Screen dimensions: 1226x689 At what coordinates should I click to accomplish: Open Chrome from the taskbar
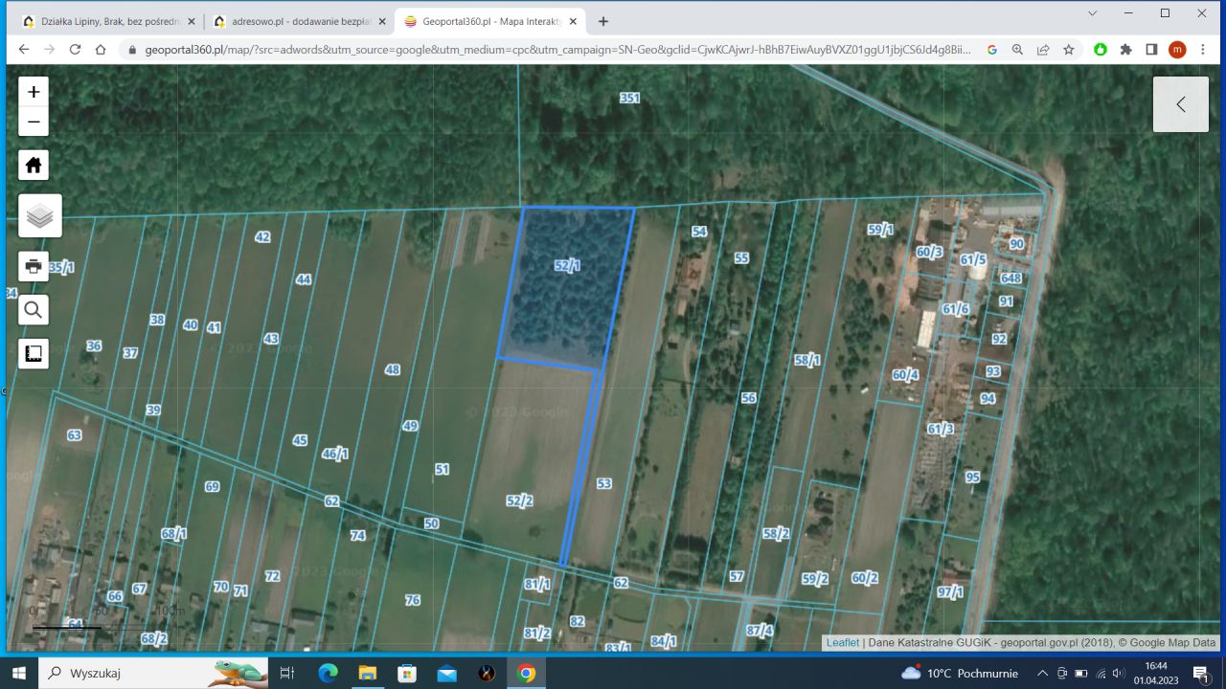[x=526, y=673]
